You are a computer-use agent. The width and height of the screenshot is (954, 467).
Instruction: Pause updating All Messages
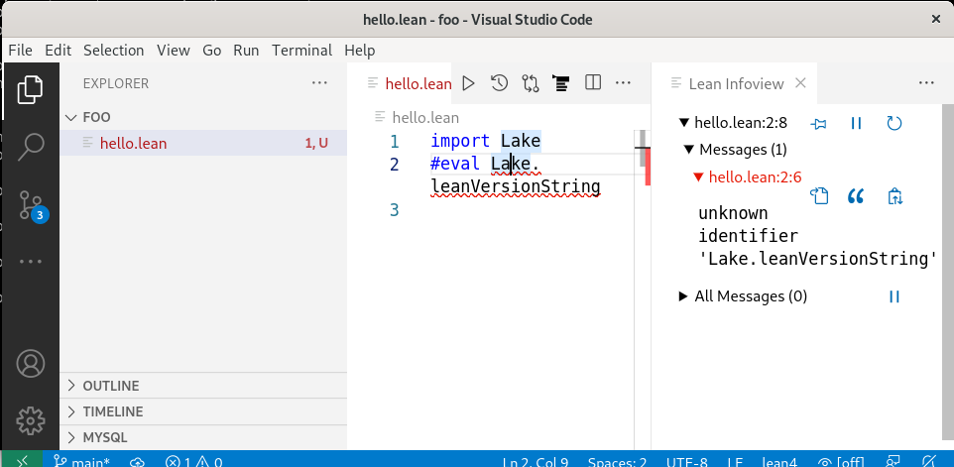[894, 296]
